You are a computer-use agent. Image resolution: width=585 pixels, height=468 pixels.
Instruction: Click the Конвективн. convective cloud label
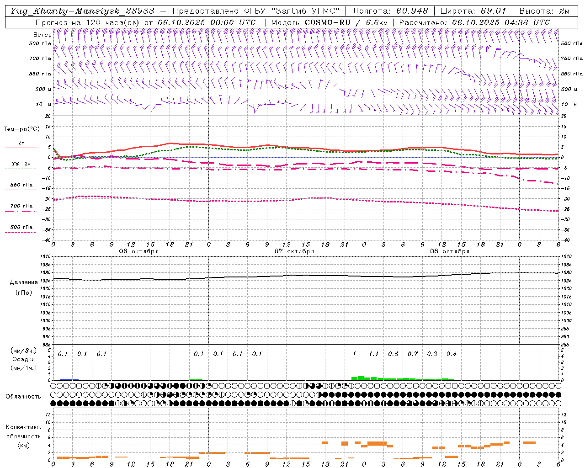pos(24,427)
